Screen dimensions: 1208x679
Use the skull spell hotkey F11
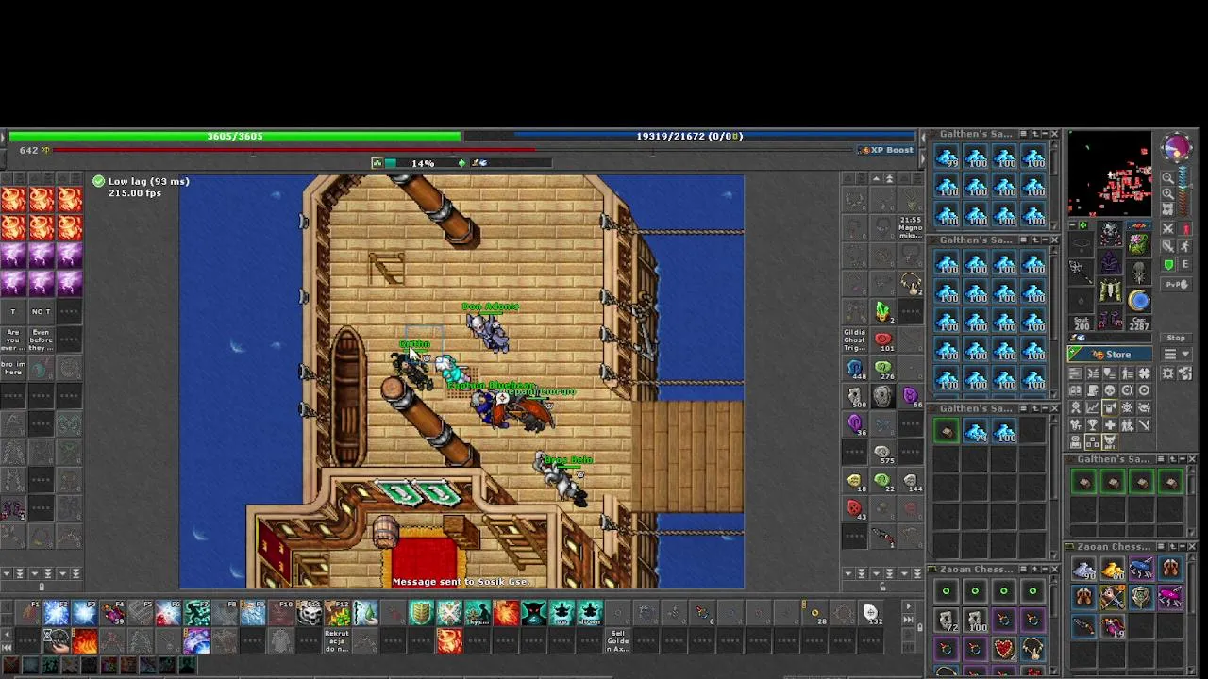[310, 614]
